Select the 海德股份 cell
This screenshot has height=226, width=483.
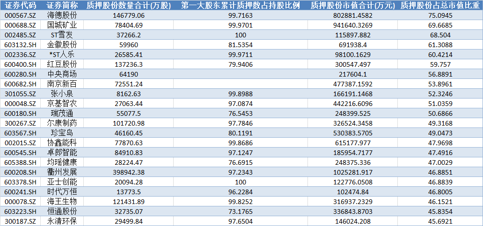[x=62, y=15]
